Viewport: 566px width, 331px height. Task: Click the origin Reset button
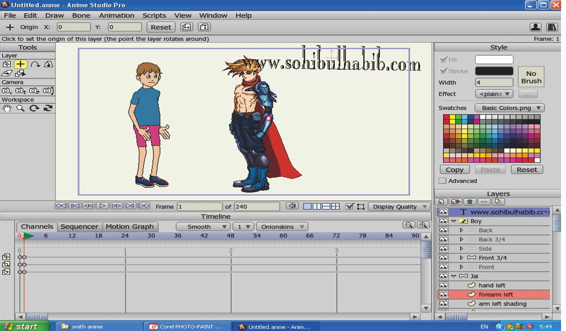(x=161, y=27)
